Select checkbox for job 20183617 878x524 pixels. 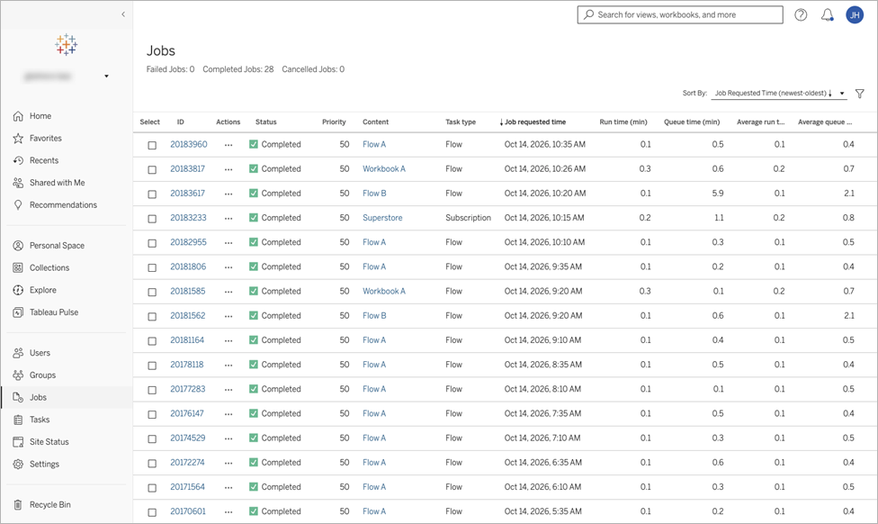[x=152, y=194]
